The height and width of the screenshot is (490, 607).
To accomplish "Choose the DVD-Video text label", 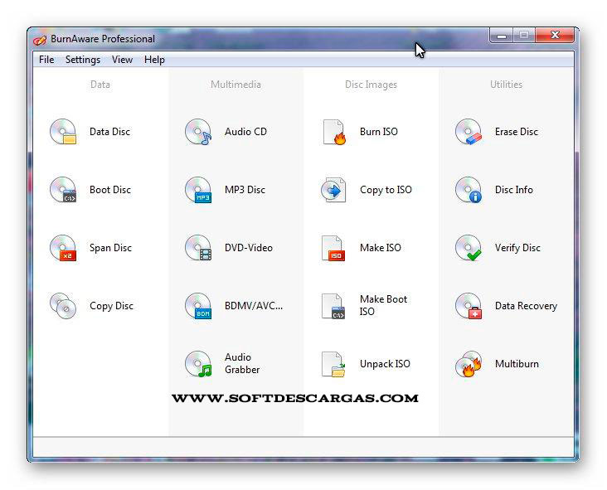I will 249,248.
